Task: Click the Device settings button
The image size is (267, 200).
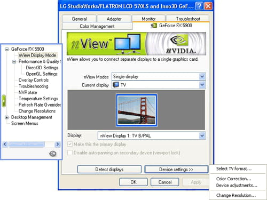Action: (176, 169)
